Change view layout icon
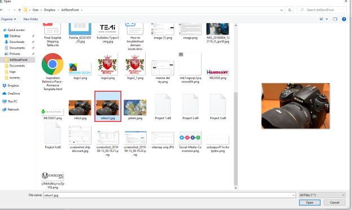 pos(322,19)
